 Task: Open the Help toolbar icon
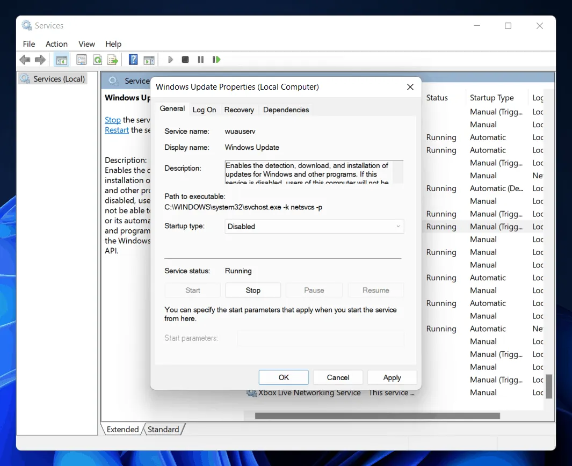133,60
